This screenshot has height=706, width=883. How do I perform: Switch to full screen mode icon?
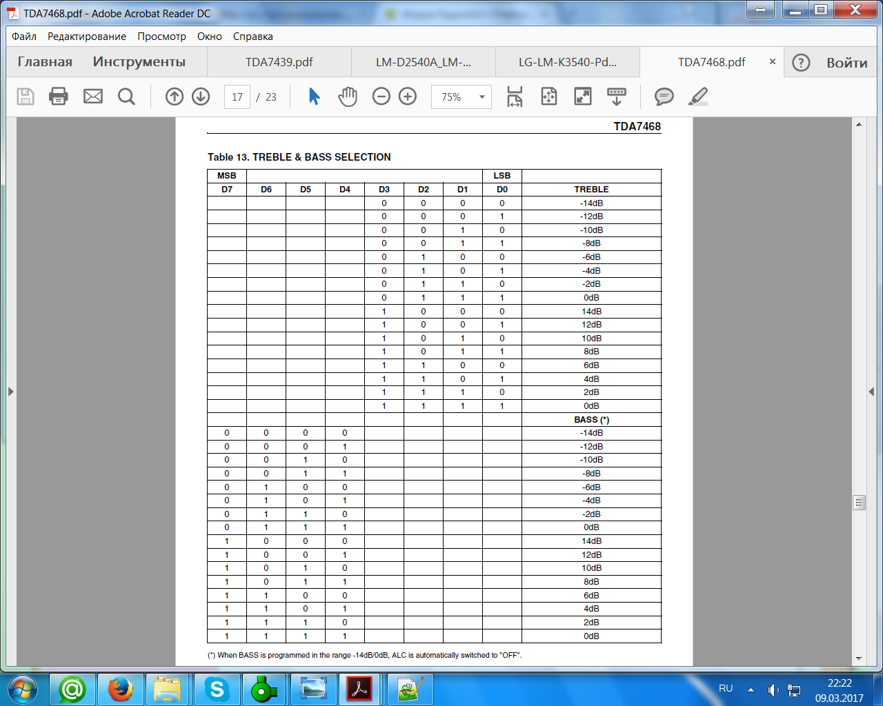coord(583,97)
